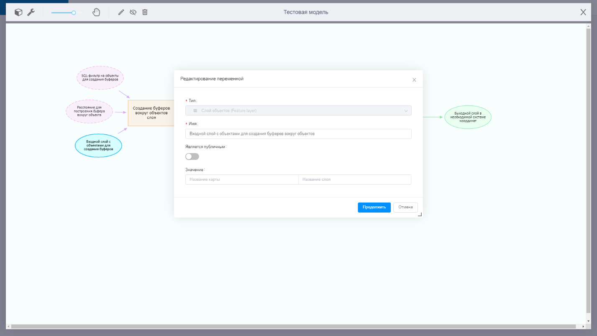Image resolution: width=597 pixels, height=336 pixels.
Task: Close the Редактирование переменной dialog
Action: (x=414, y=80)
